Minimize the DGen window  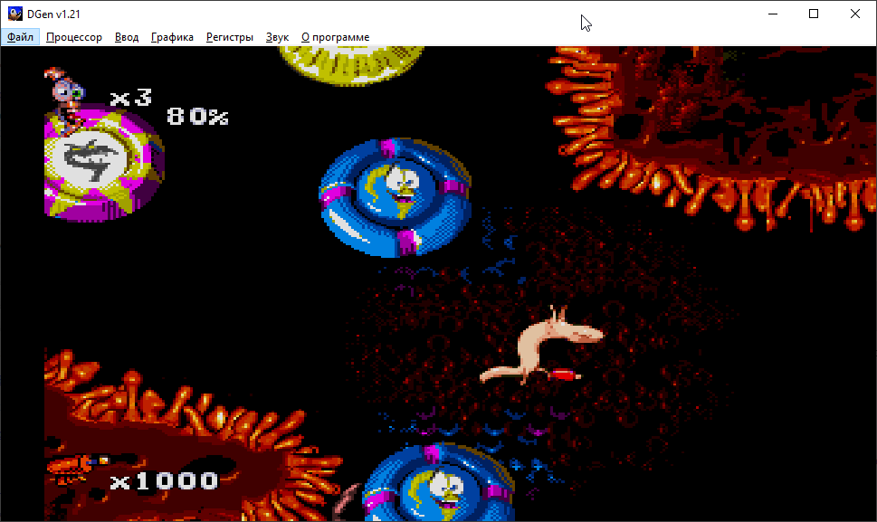773,14
